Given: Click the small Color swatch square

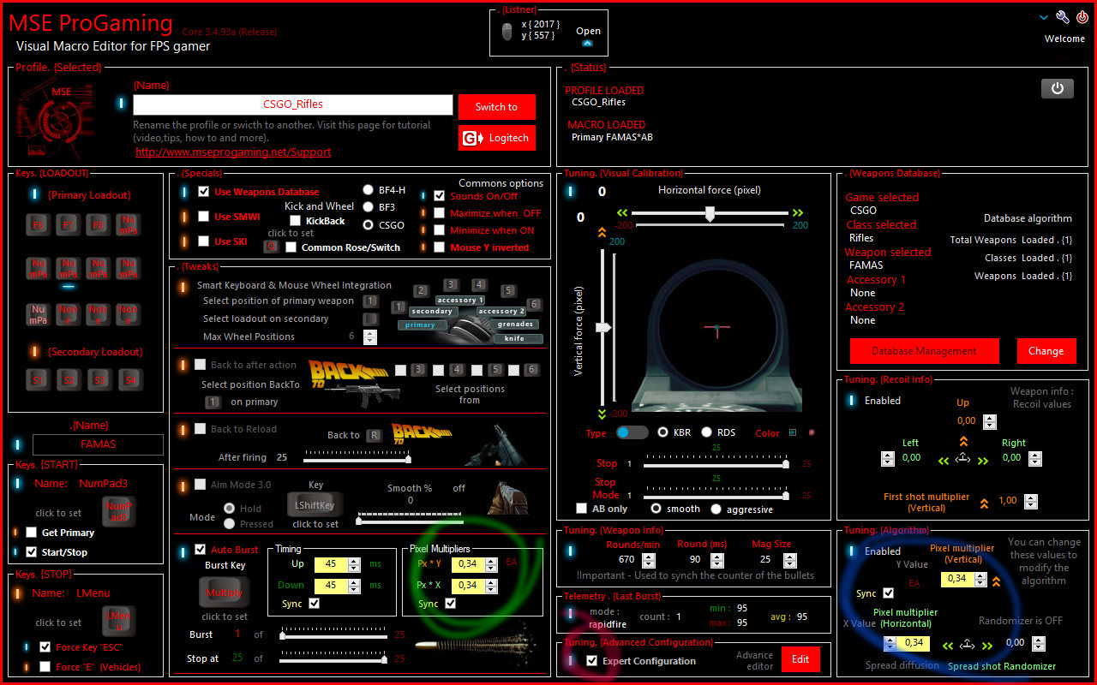Looking at the screenshot, I should (793, 432).
